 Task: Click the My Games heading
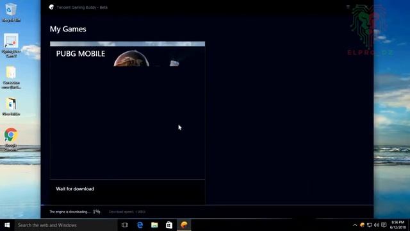[x=68, y=29]
